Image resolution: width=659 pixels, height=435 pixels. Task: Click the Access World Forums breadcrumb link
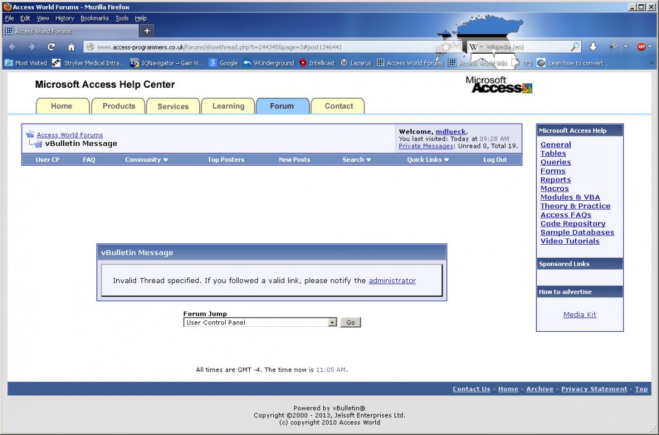70,135
